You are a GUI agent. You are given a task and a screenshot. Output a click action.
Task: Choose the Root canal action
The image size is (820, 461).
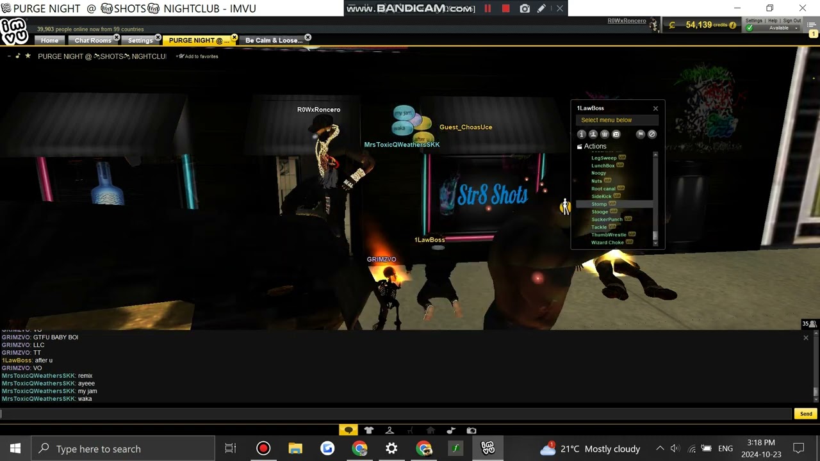[603, 188]
